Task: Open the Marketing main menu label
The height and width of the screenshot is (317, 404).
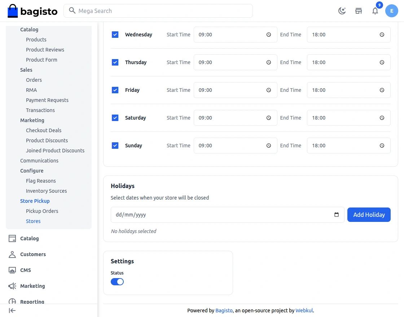Action: coord(32,286)
